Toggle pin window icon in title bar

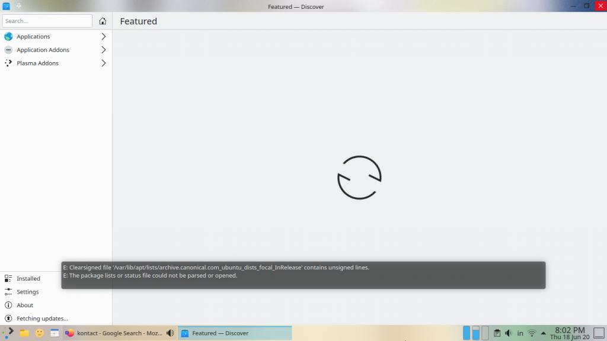[20, 7]
